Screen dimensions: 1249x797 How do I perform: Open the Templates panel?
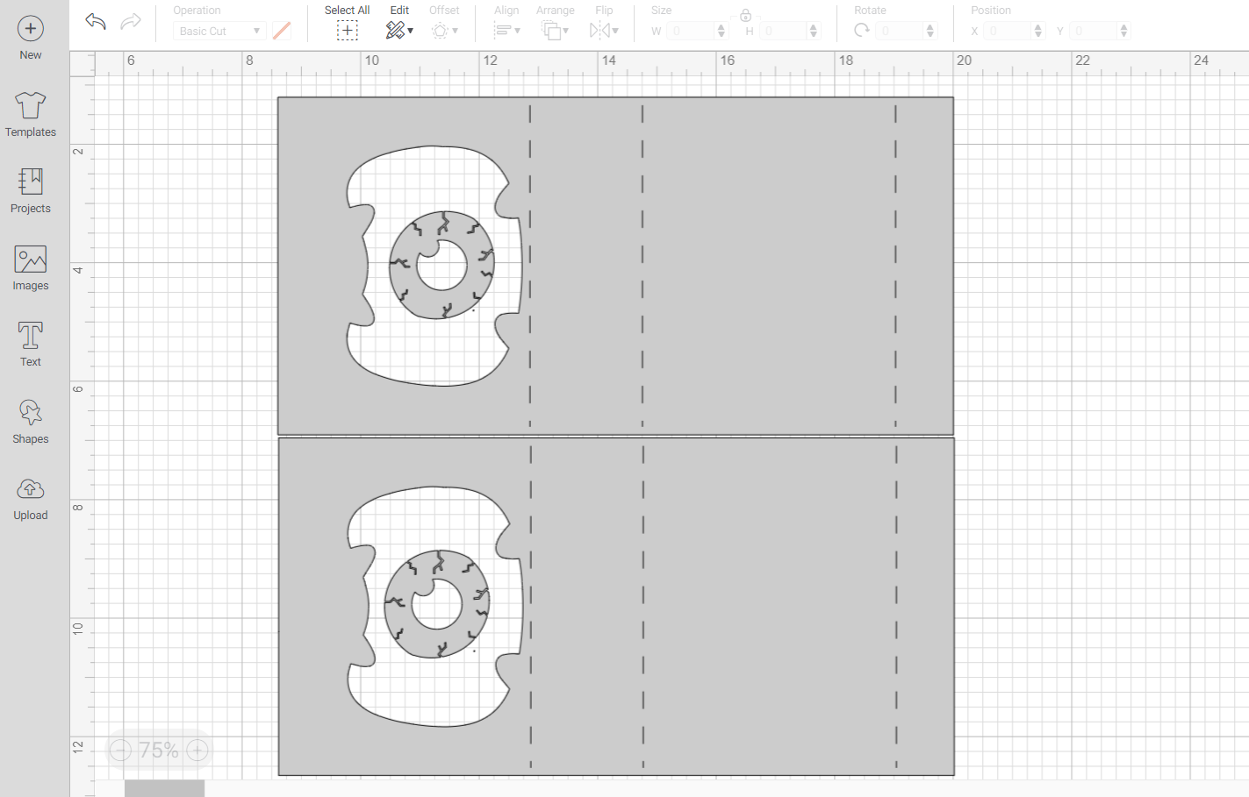pyautogui.click(x=30, y=112)
